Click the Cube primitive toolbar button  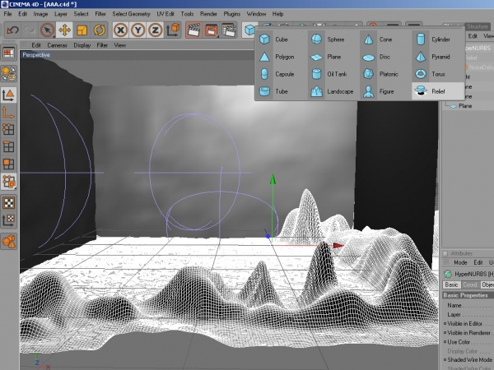pos(249,30)
